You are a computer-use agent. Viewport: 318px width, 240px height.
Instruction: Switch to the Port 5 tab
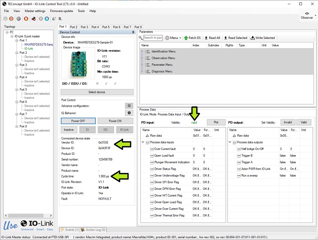(x=106, y=27)
